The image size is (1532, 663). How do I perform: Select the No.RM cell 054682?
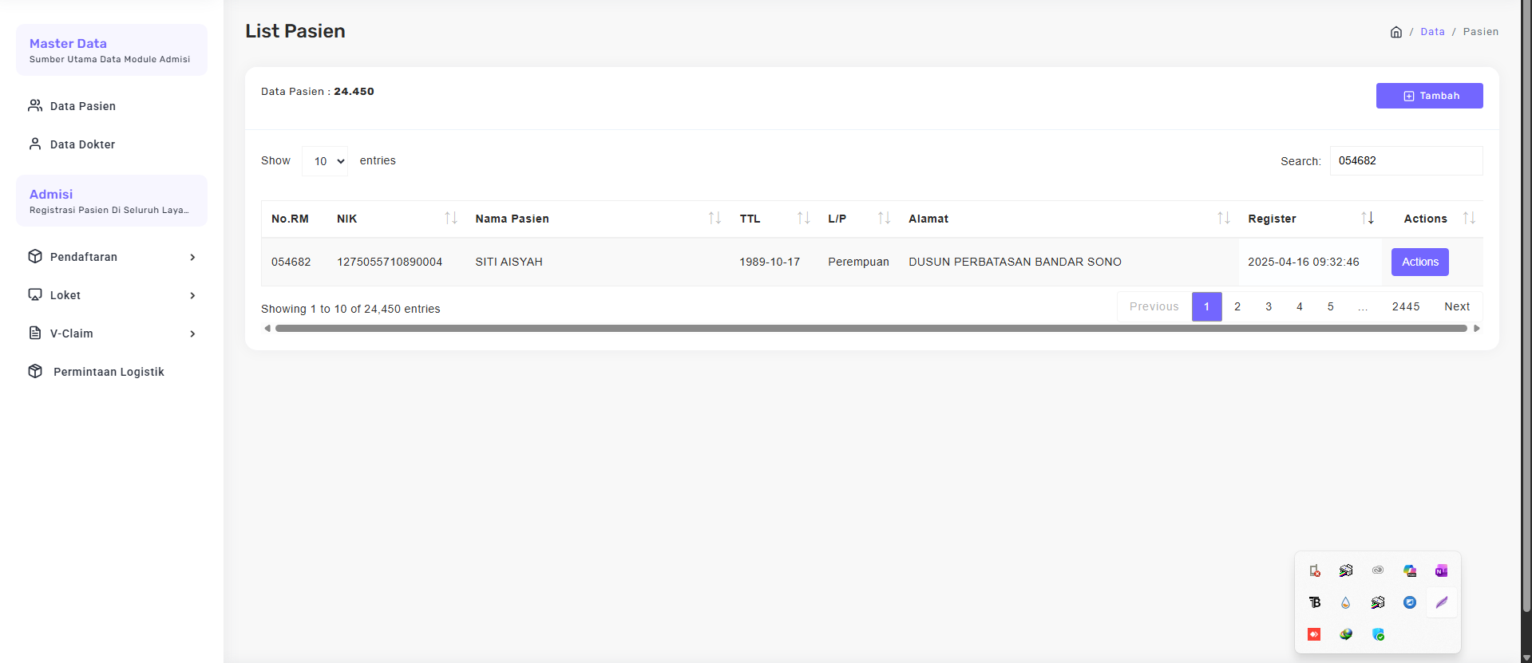coord(291,262)
